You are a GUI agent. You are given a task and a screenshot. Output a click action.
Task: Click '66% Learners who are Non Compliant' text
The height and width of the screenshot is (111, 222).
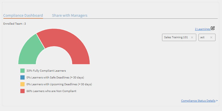tap(51, 91)
